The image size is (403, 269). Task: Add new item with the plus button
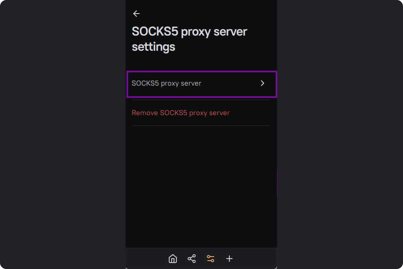(x=229, y=259)
